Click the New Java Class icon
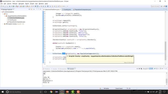 point(23,6)
